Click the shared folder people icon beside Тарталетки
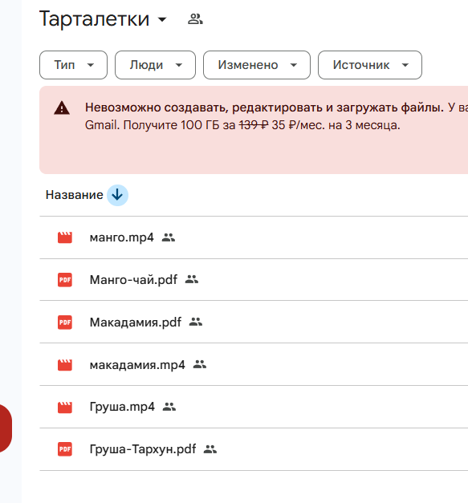Image resolution: width=468 pixels, height=503 pixels. 195,19
